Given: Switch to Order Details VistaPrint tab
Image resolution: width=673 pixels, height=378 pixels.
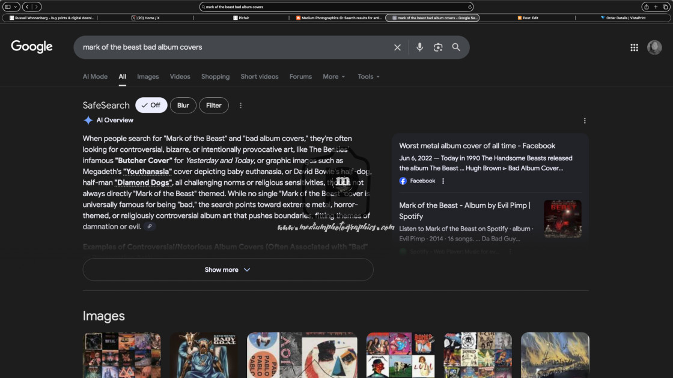Looking at the screenshot, I should click(x=623, y=18).
